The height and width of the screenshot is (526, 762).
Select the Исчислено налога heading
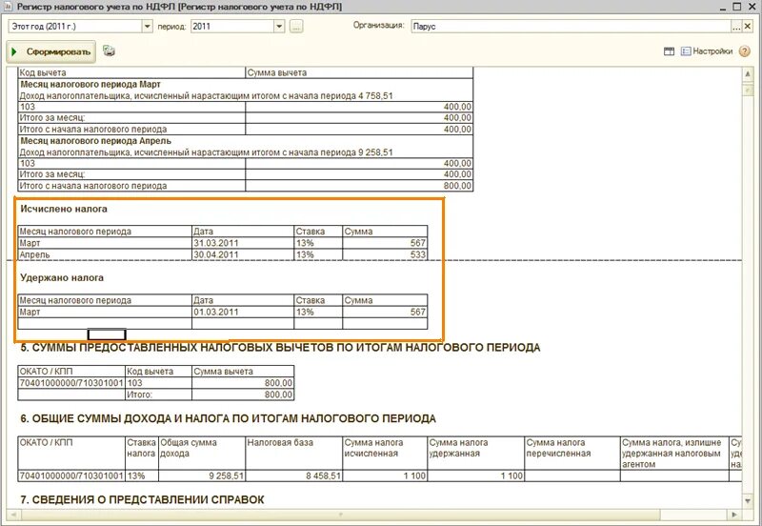[x=64, y=209]
